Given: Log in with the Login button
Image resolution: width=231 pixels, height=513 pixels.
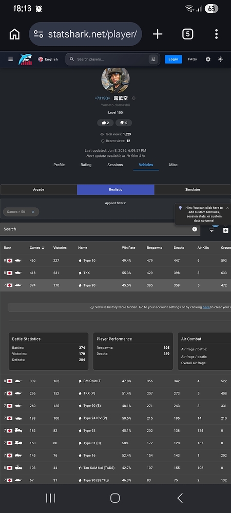Looking at the screenshot, I should pyautogui.click(x=173, y=59).
